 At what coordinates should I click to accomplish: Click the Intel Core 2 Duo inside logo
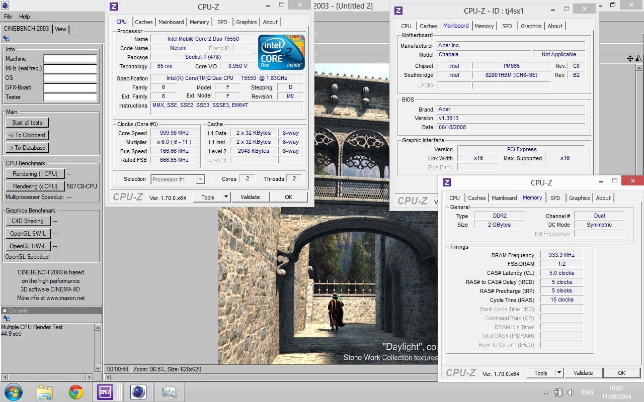pos(281,52)
